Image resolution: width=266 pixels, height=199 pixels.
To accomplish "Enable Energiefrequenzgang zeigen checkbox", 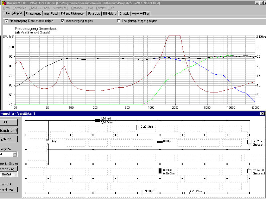I will (x=119, y=21).
